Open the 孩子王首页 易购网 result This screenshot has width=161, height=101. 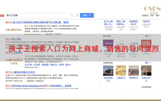[38, 86]
